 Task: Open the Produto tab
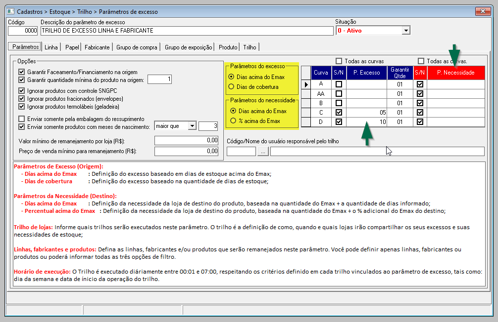228,47
